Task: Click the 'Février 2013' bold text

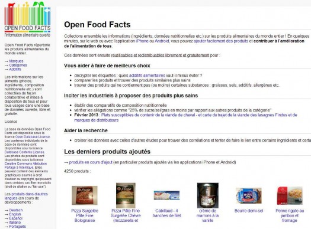Action: coord(86,115)
